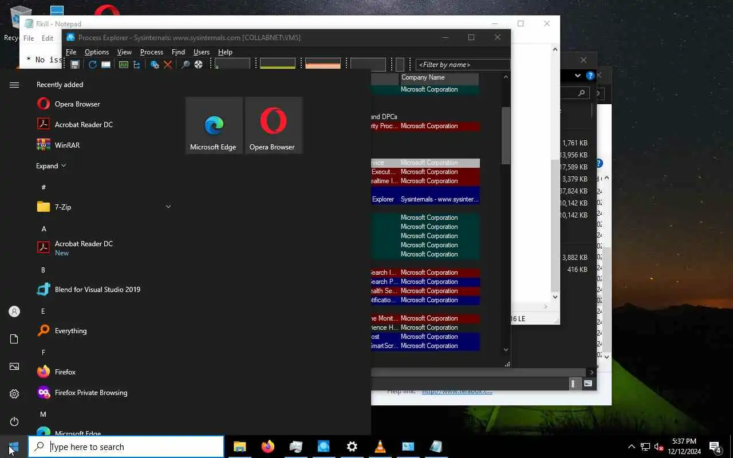Click the yellow-green CPU usage graph

click(278, 64)
